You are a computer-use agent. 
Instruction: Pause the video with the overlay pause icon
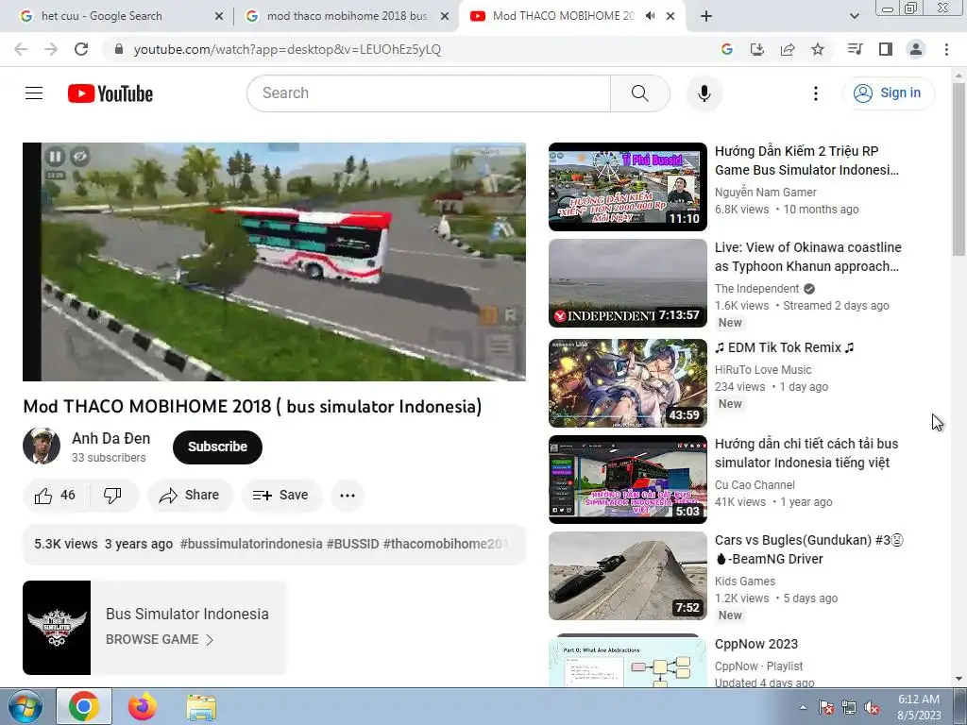click(55, 157)
